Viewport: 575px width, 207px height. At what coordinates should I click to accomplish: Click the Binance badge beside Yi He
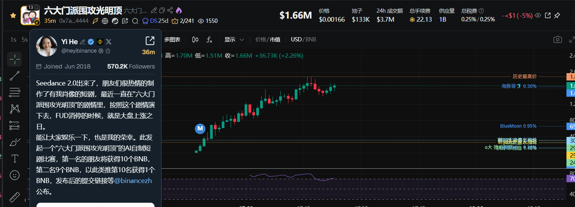click(100, 42)
